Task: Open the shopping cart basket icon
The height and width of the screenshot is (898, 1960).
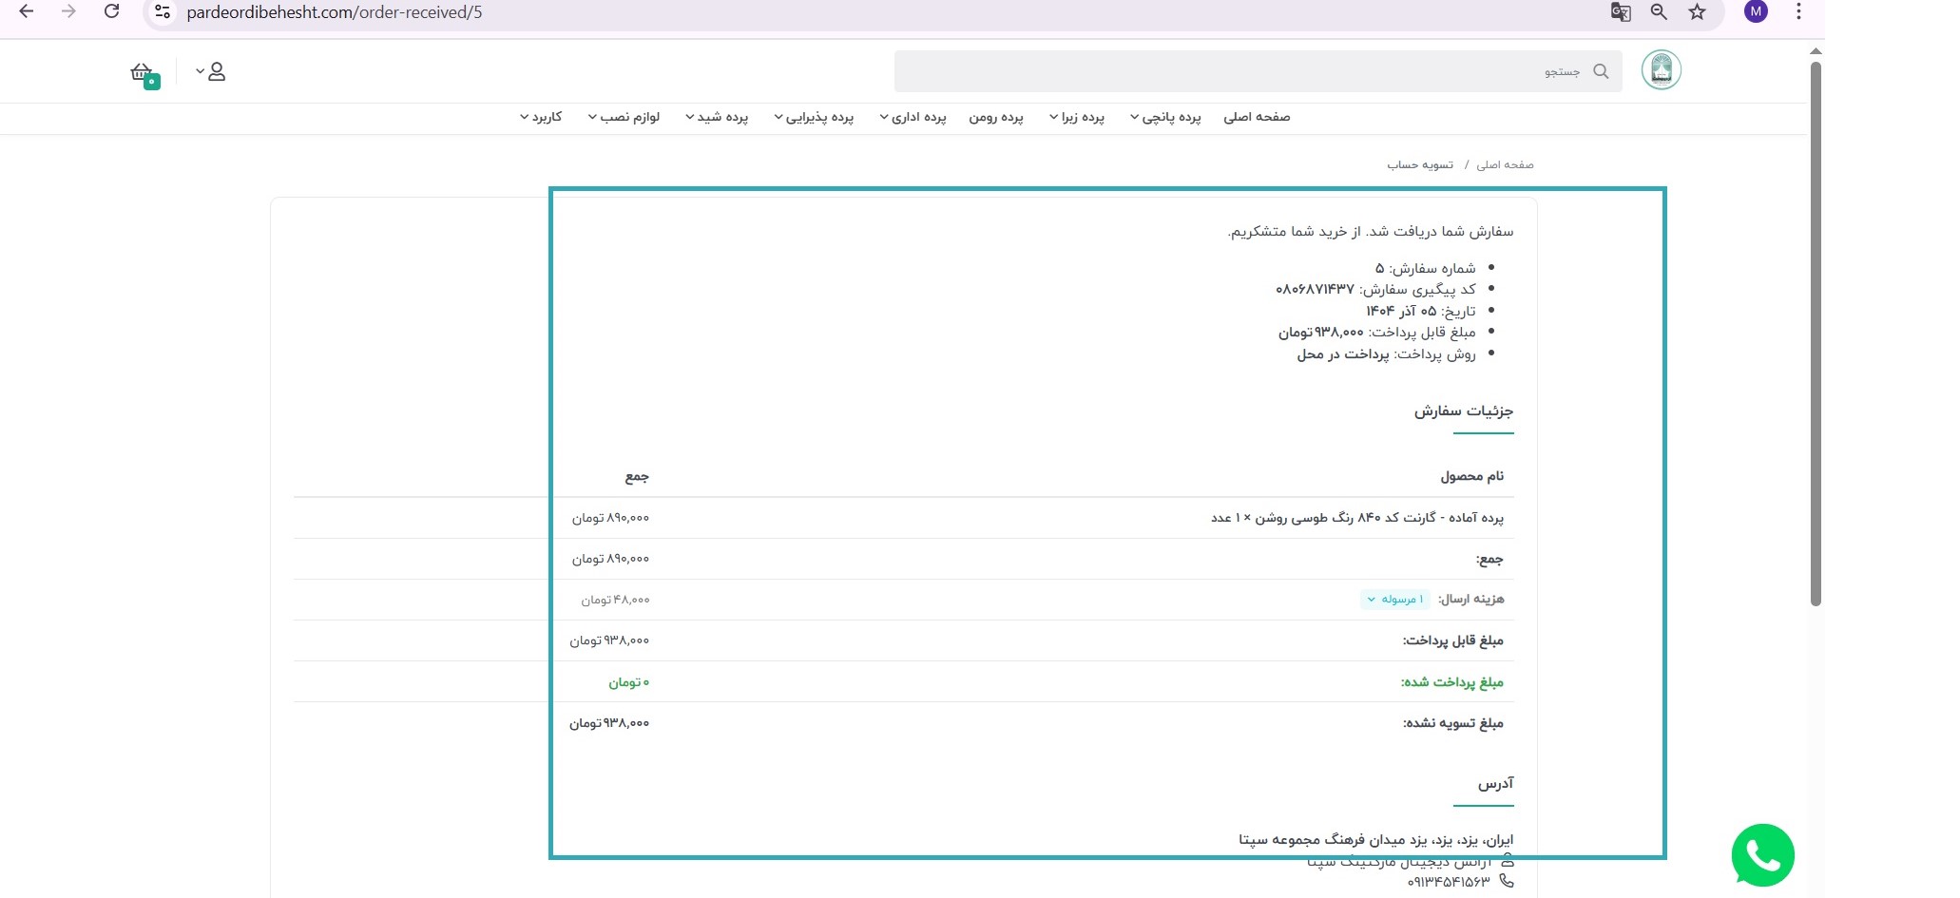Action: (143, 73)
